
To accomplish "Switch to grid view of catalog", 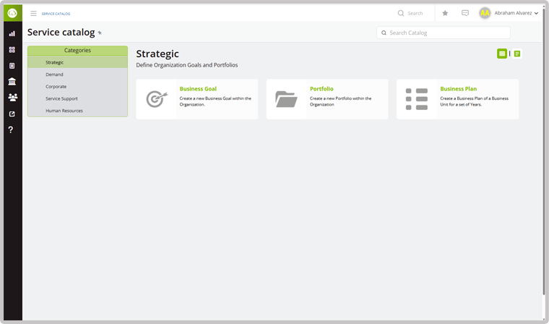I will click(x=502, y=54).
